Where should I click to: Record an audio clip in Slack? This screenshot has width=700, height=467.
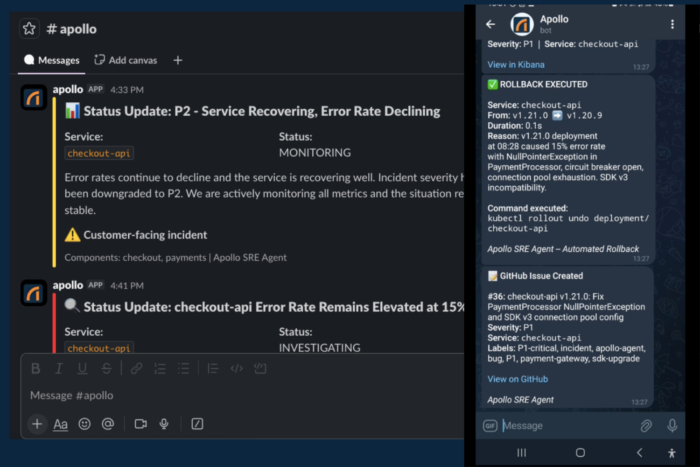(x=164, y=424)
